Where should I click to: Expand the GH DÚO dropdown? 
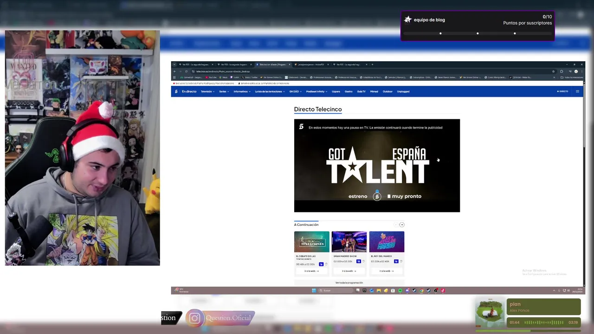[296, 91]
